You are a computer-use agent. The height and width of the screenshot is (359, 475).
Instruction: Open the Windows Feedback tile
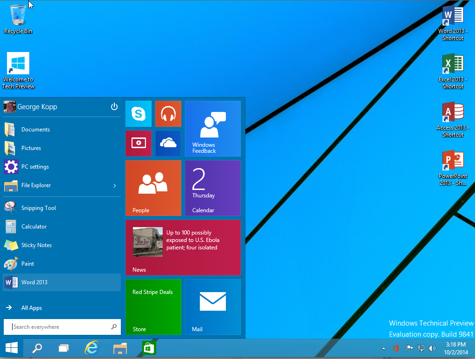click(x=213, y=129)
